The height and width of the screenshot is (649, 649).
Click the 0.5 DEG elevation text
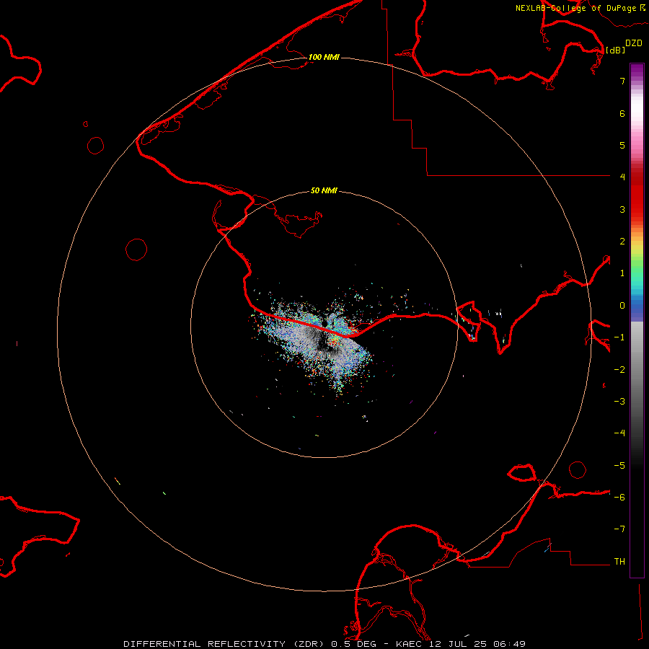point(354,644)
